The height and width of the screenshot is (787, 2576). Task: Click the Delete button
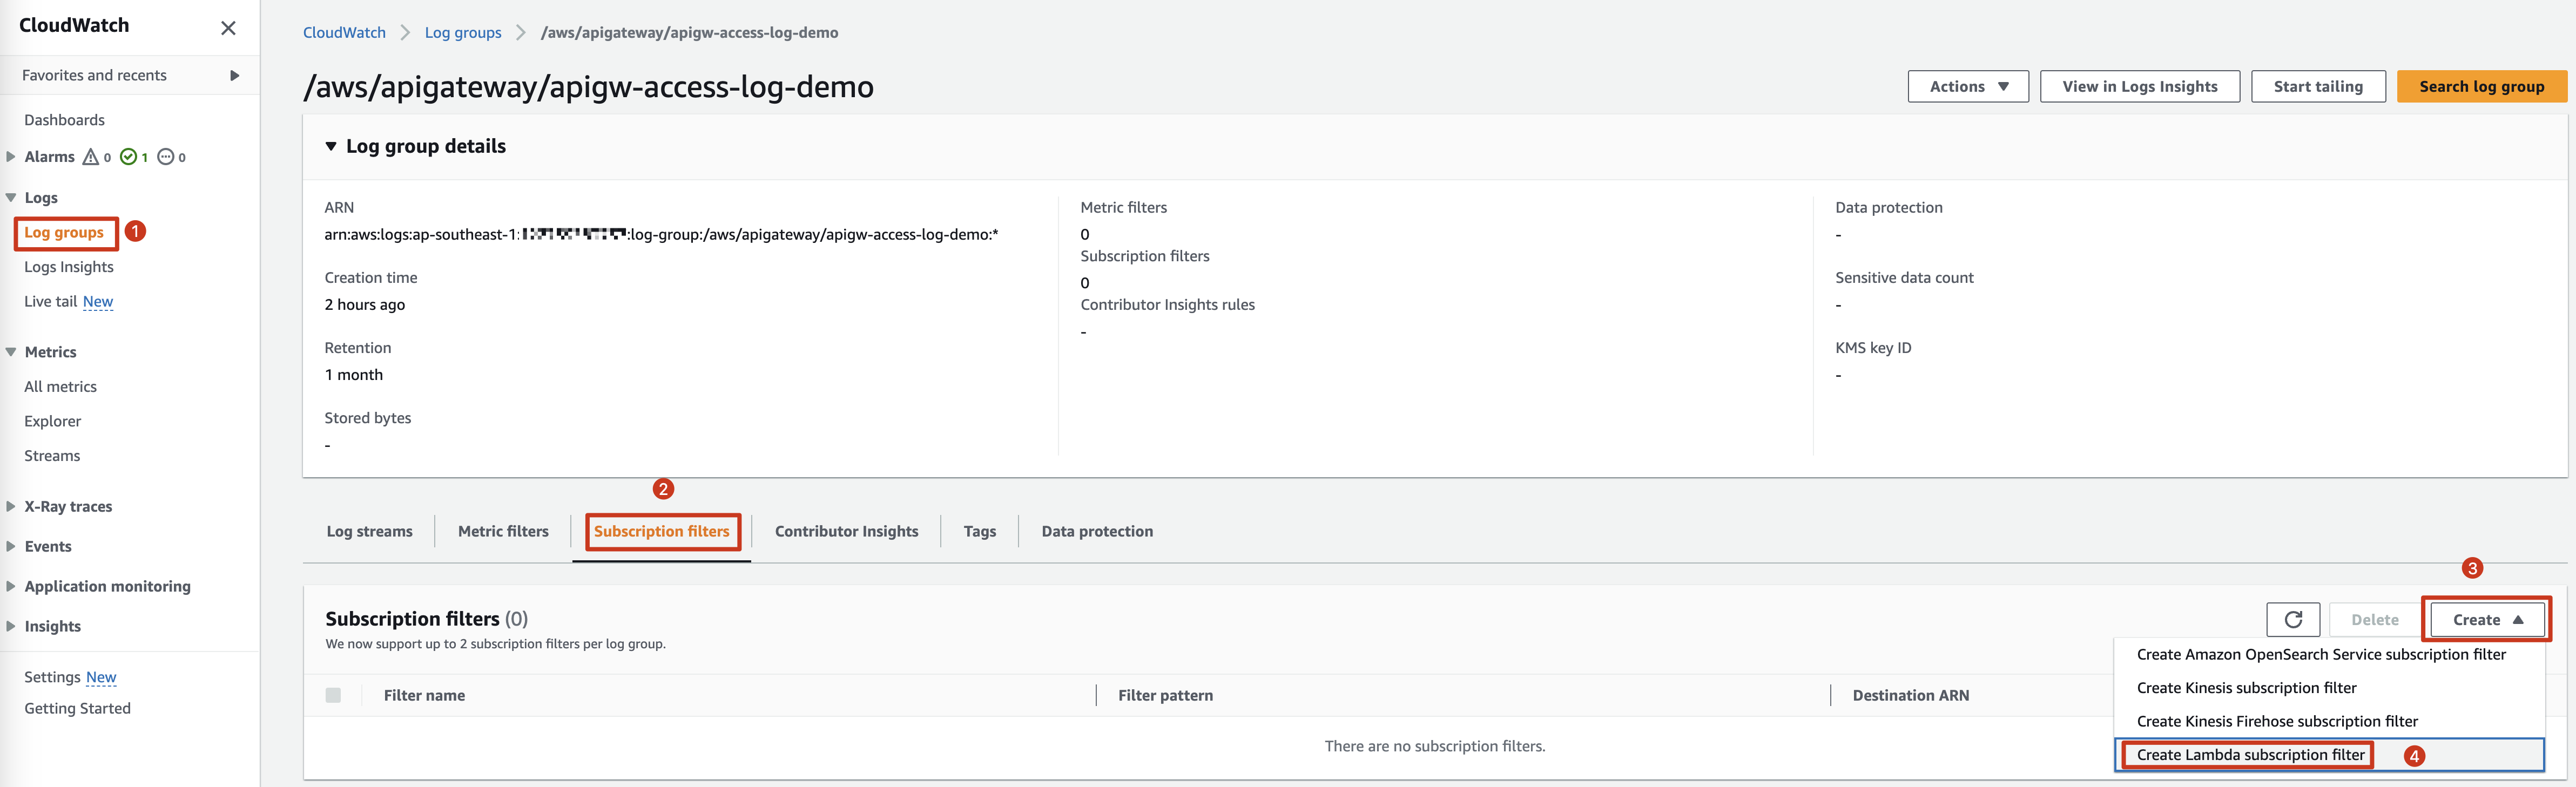[2374, 620]
